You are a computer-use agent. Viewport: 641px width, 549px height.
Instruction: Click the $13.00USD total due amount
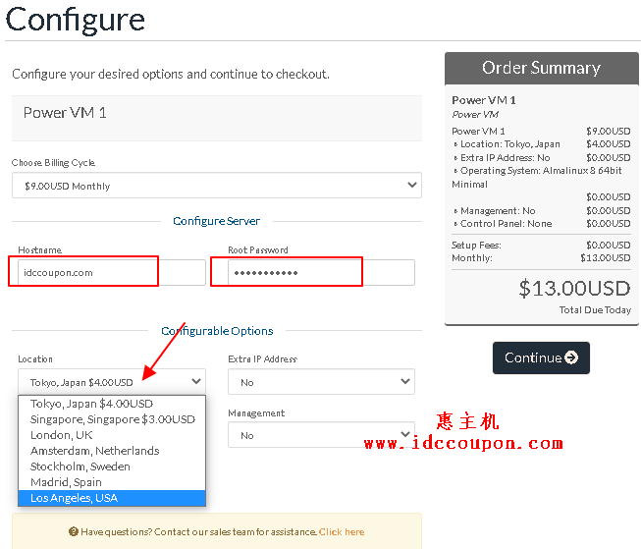[x=574, y=288]
